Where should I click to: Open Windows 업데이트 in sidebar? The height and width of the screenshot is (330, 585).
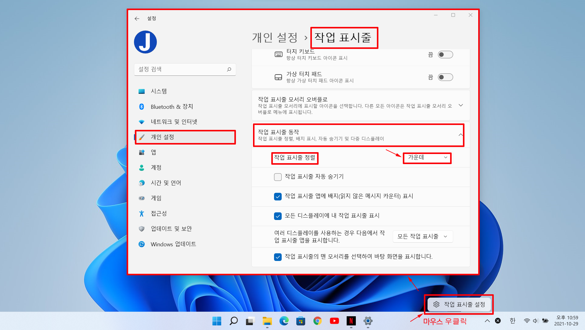185,244
